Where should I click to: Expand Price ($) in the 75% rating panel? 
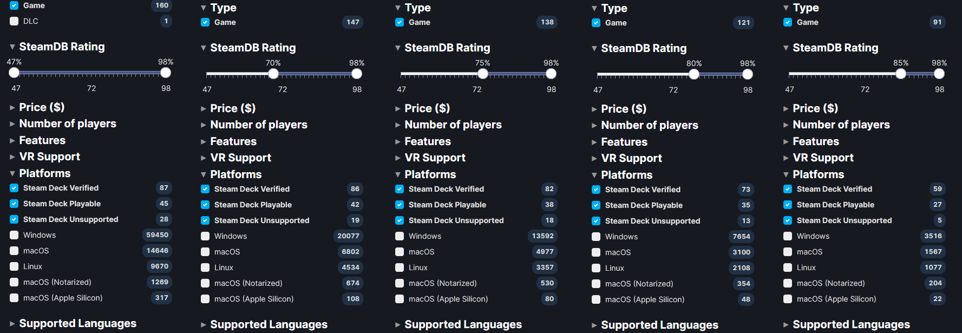tap(427, 108)
